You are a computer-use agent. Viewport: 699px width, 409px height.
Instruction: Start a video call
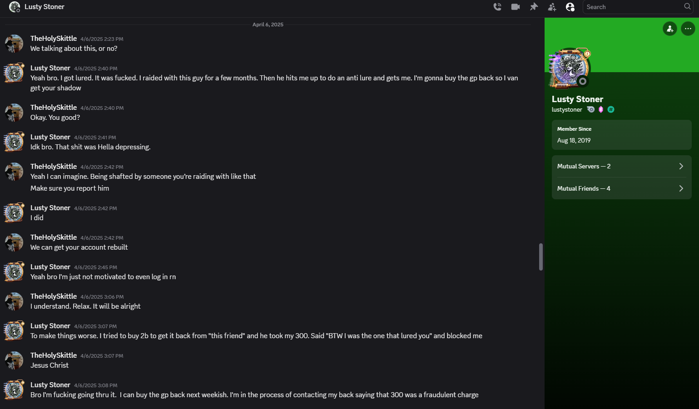[x=516, y=7]
